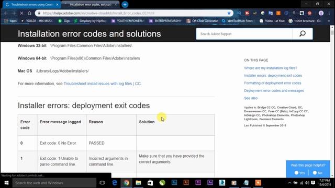This screenshot has width=335, height=188.
Task: Open WebToolHub Fonts bookmark
Action: [x=238, y=21]
